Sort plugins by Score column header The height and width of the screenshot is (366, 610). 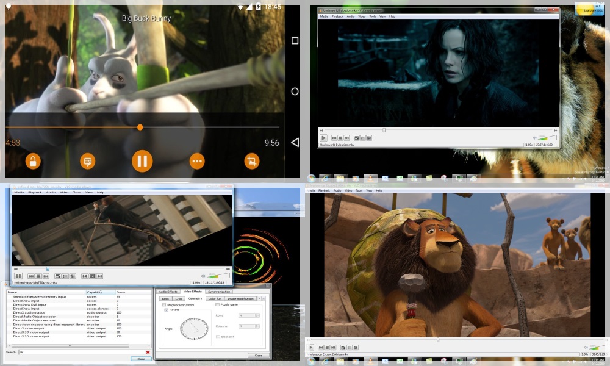134,292
